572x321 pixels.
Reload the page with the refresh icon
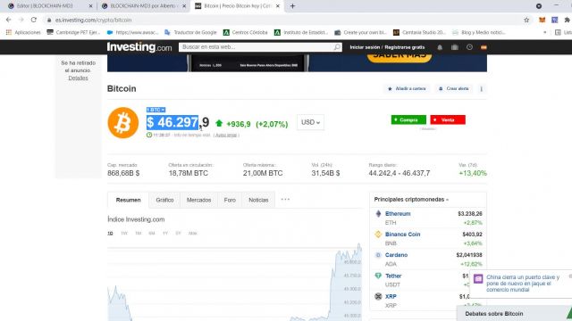click(34, 20)
